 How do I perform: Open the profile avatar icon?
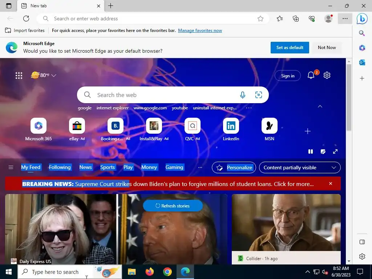pyautogui.click(x=328, y=19)
